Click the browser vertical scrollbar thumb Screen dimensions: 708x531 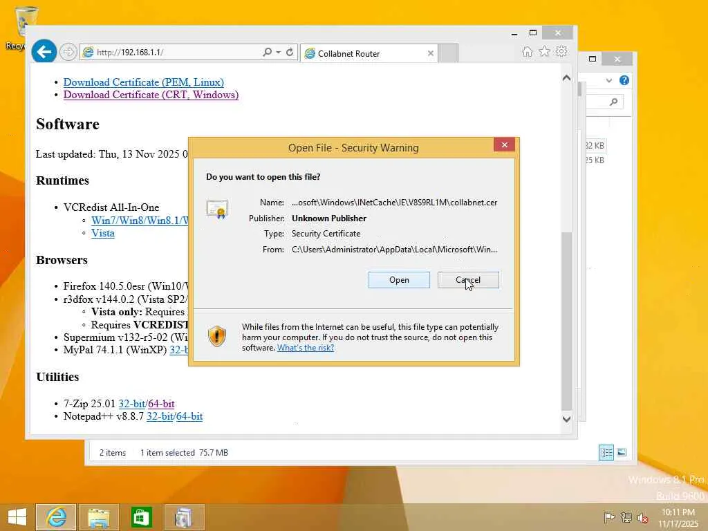click(567, 321)
